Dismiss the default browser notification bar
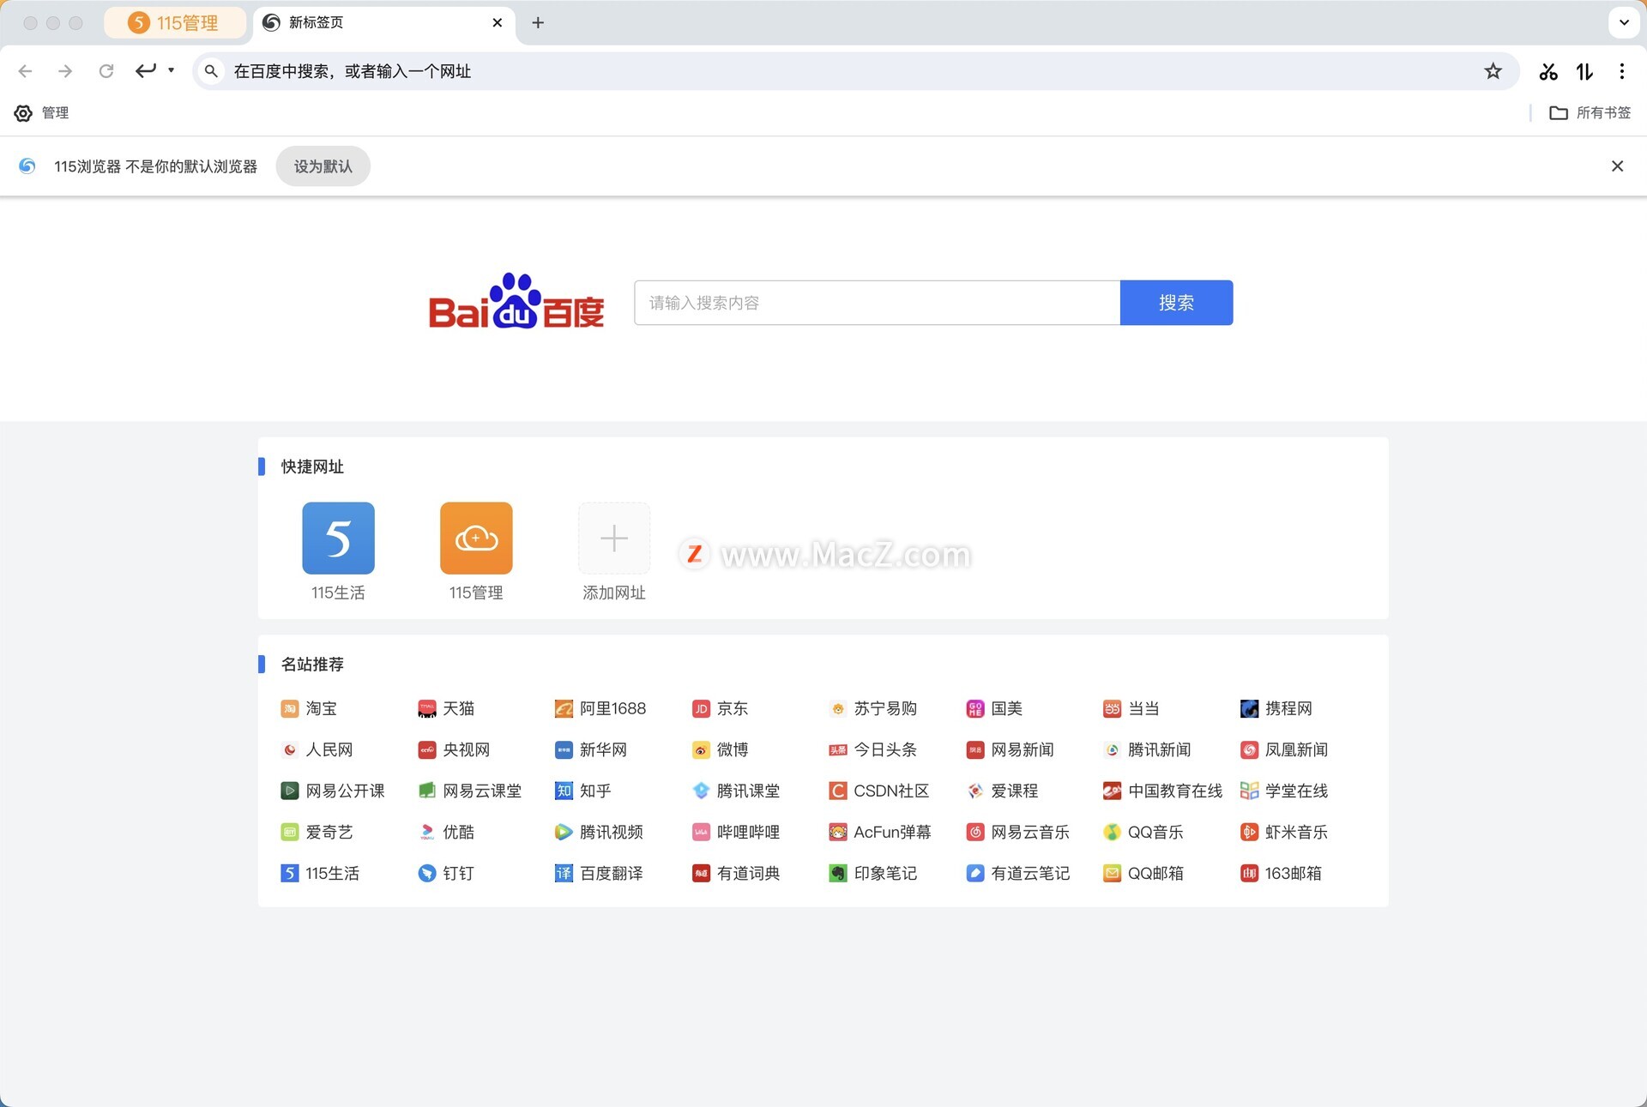The image size is (1647, 1107). pos(1617,166)
